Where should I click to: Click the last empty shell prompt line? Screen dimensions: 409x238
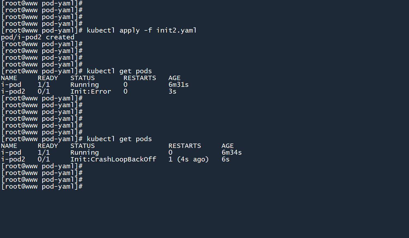42,186
